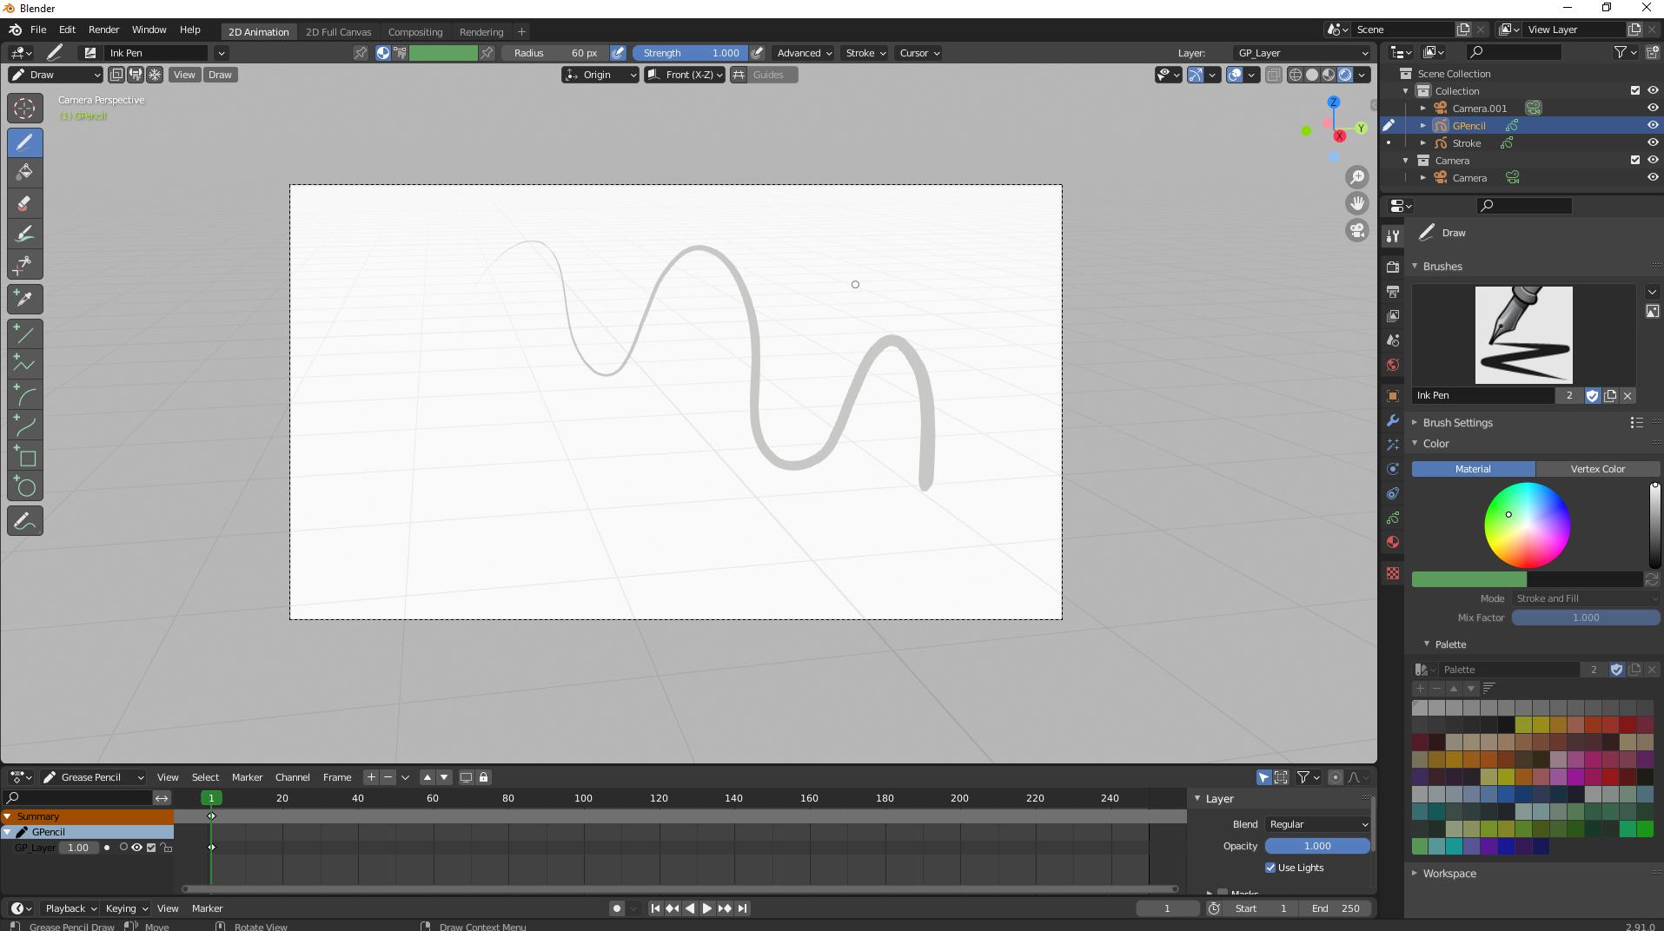
Task: Open Front (X-Z) drawing plane dropdown
Action: [685, 75]
